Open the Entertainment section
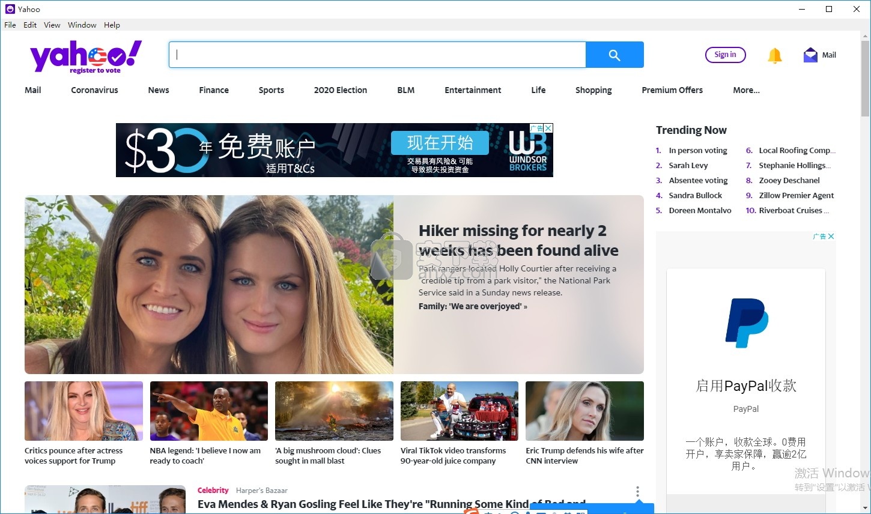871x514 pixels. [x=473, y=90]
